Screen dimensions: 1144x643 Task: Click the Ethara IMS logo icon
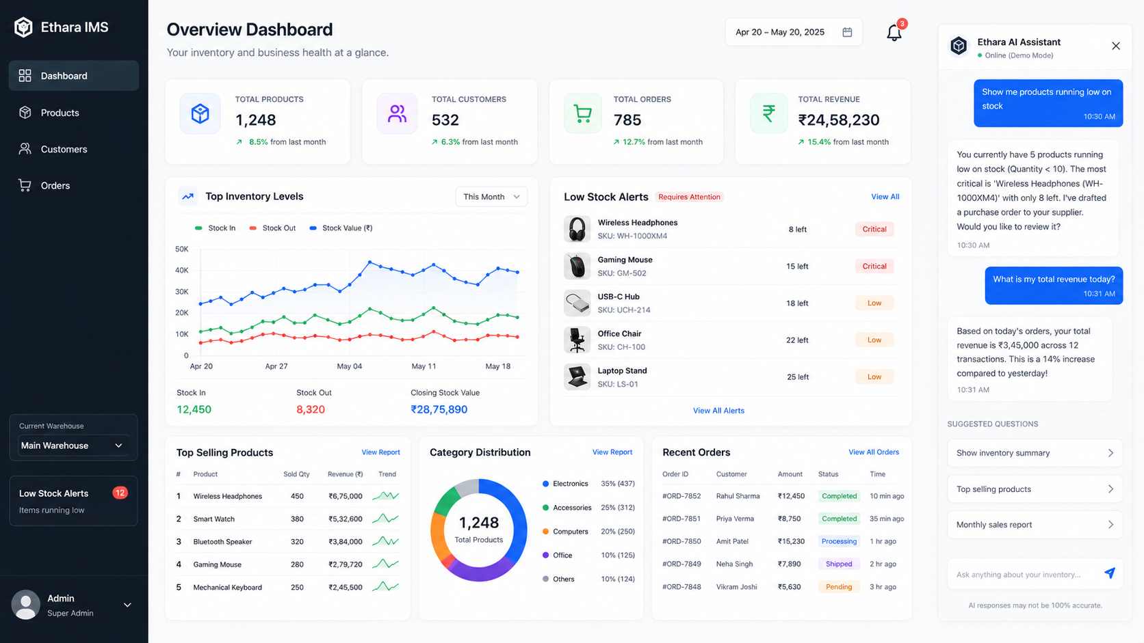point(23,27)
